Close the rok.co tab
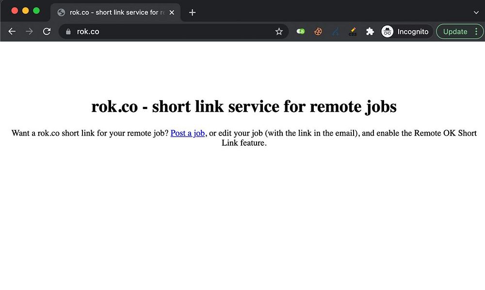 pyautogui.click(x=172, y=13)
